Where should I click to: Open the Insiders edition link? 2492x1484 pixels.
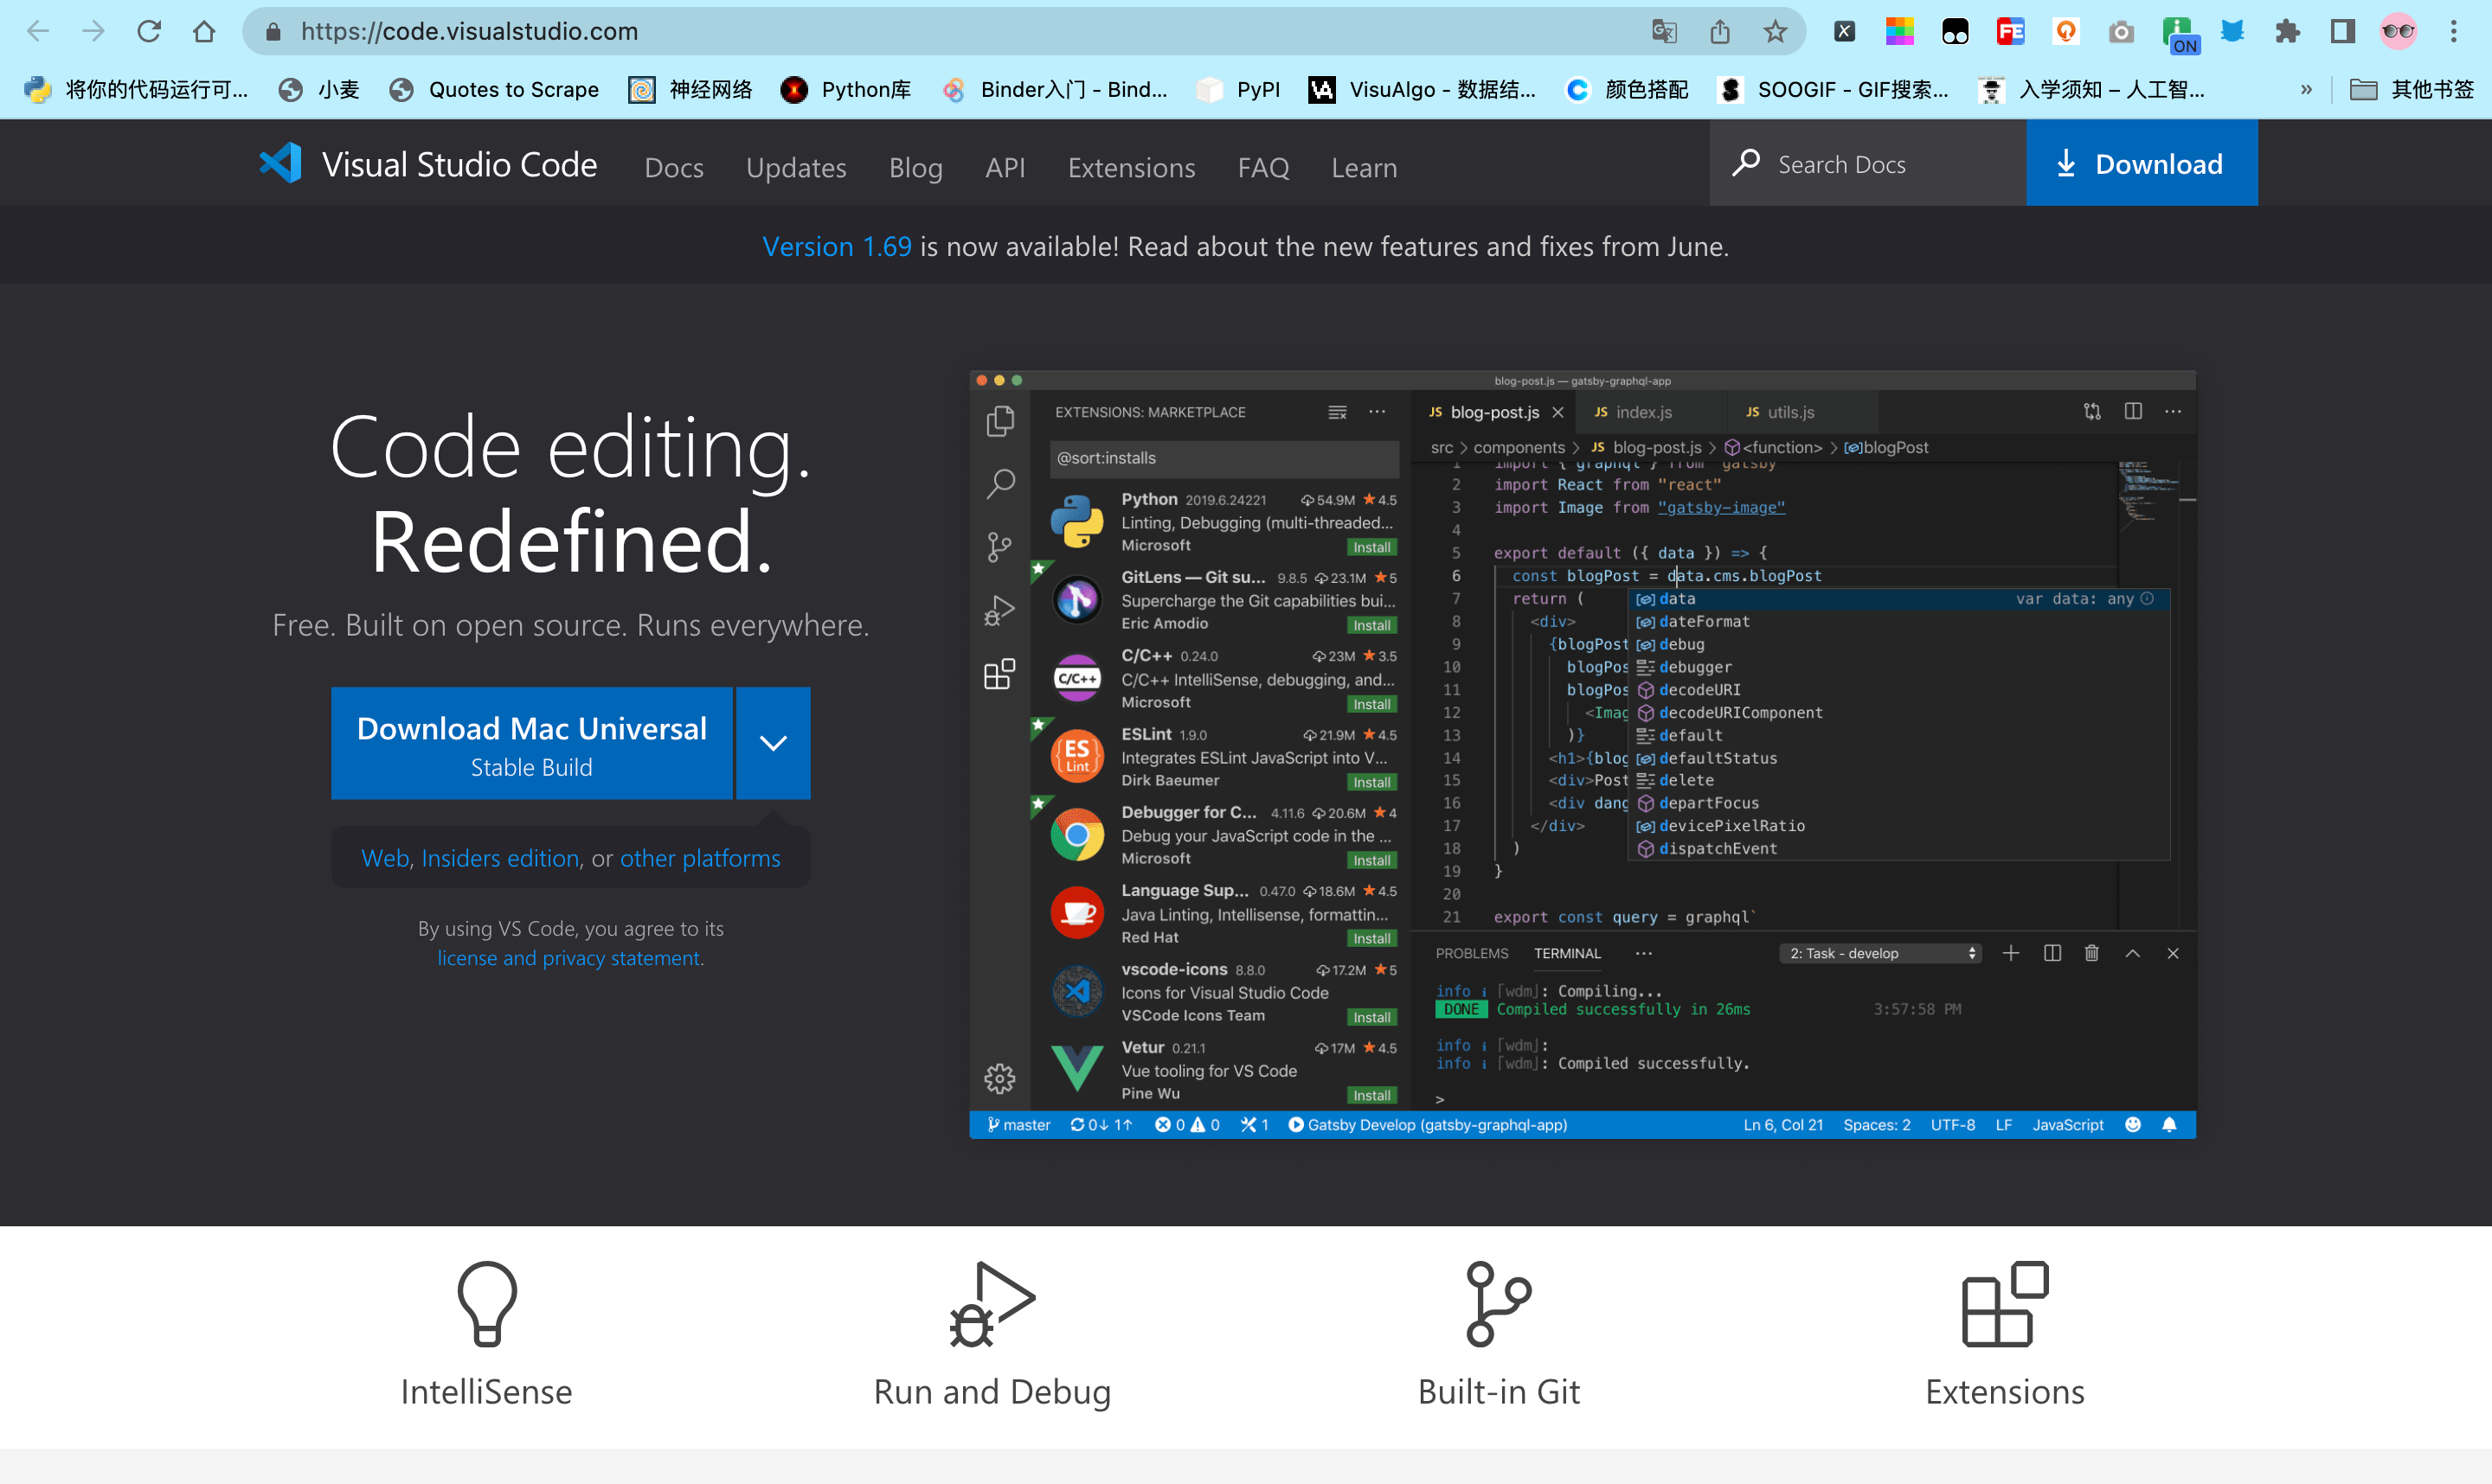(x=500, y=858)
